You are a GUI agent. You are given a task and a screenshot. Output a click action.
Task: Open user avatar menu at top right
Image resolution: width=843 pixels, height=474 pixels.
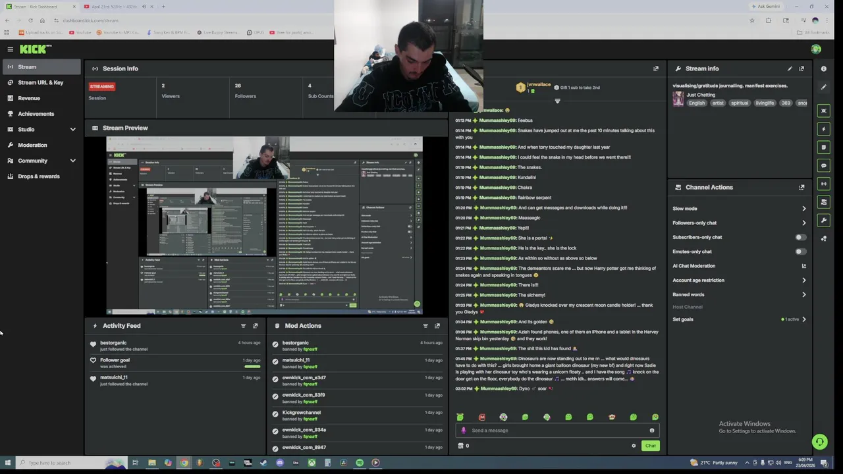coord(816,49)
